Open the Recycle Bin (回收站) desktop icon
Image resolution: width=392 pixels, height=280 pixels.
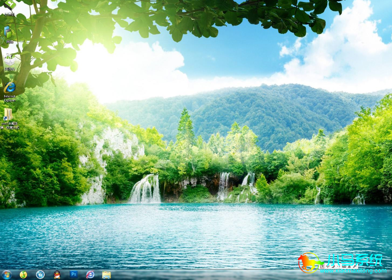point(10,62)
